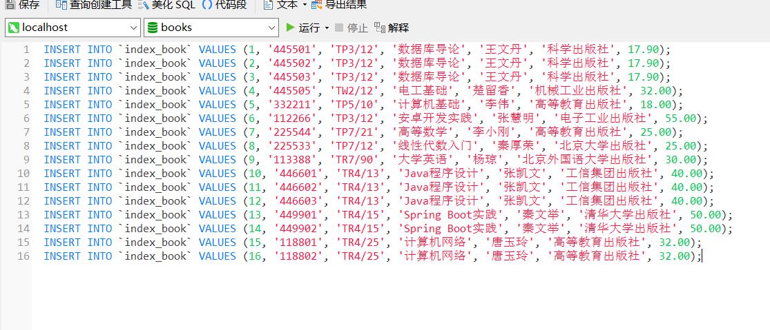Click the value '225533' in line 8
This screenshot has height=330, width=770.
(293, 145)
